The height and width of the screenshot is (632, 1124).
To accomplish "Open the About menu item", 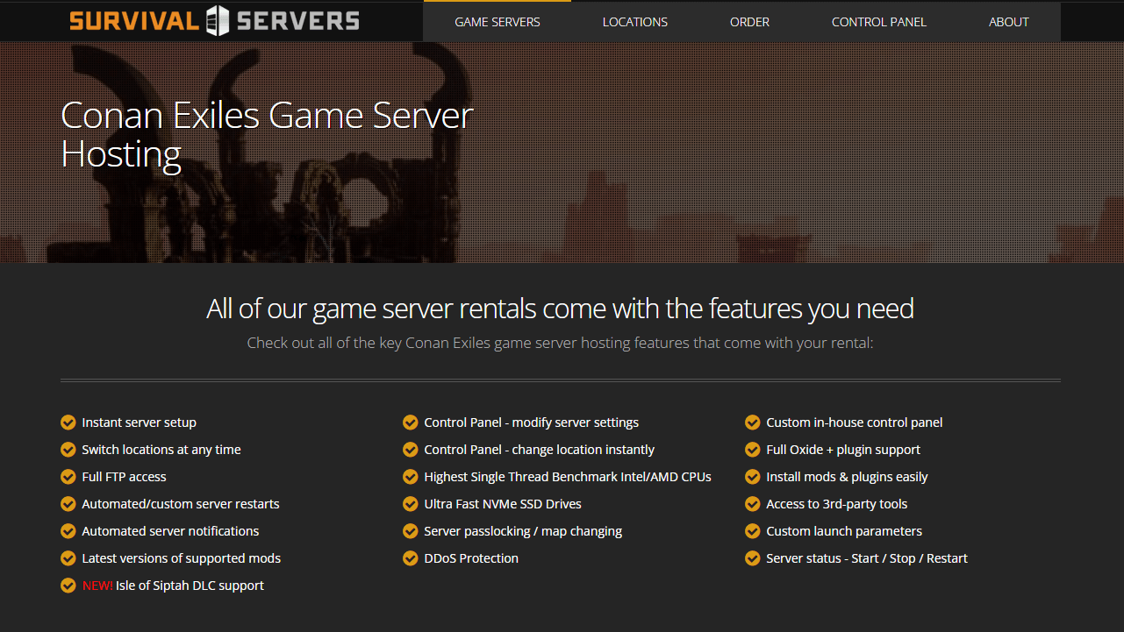I will (1009, 22).
